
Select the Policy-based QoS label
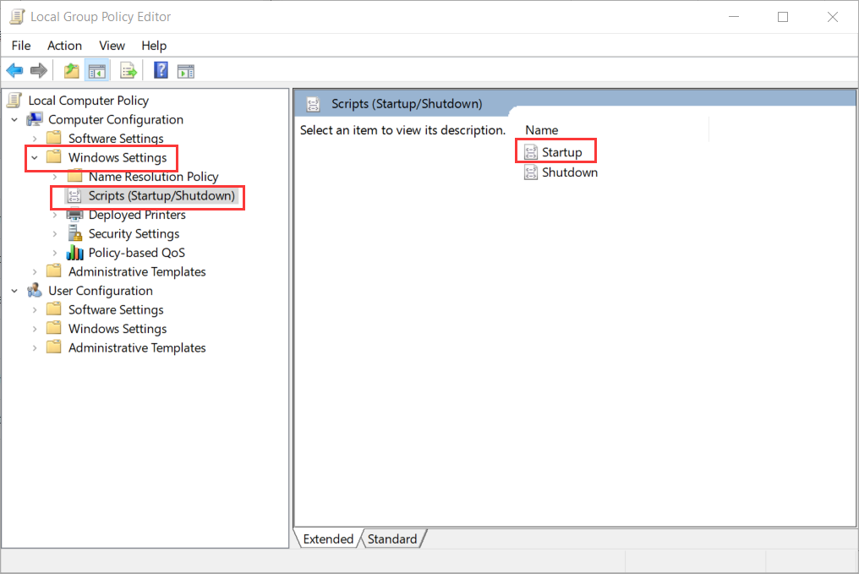point(136,253)
